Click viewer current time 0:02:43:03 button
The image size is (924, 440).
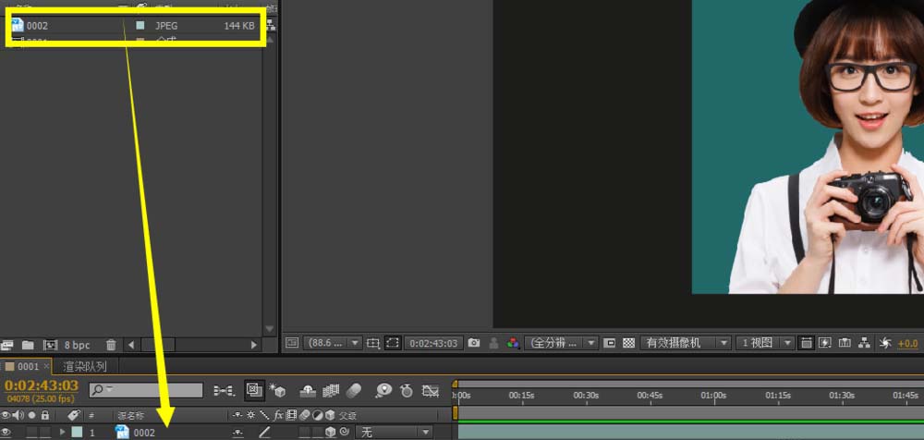coord(432,343)
